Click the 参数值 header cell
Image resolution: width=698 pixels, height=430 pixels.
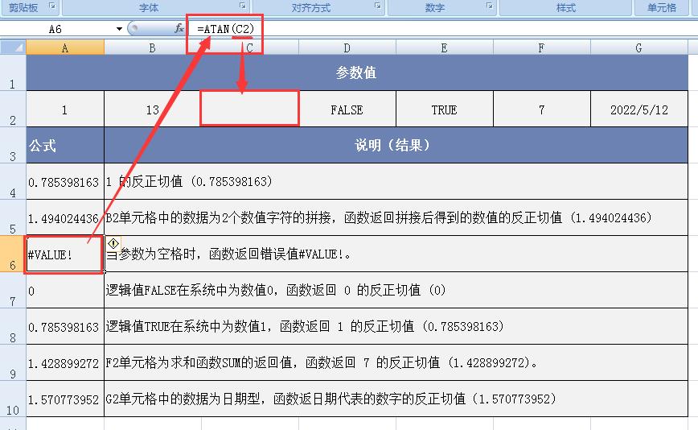pos(357,72)
